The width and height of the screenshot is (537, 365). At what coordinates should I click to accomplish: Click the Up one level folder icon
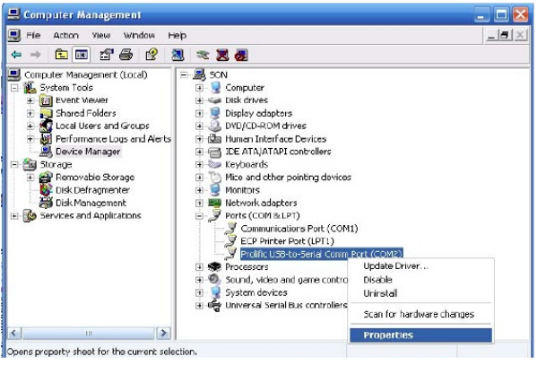point(61,55)
